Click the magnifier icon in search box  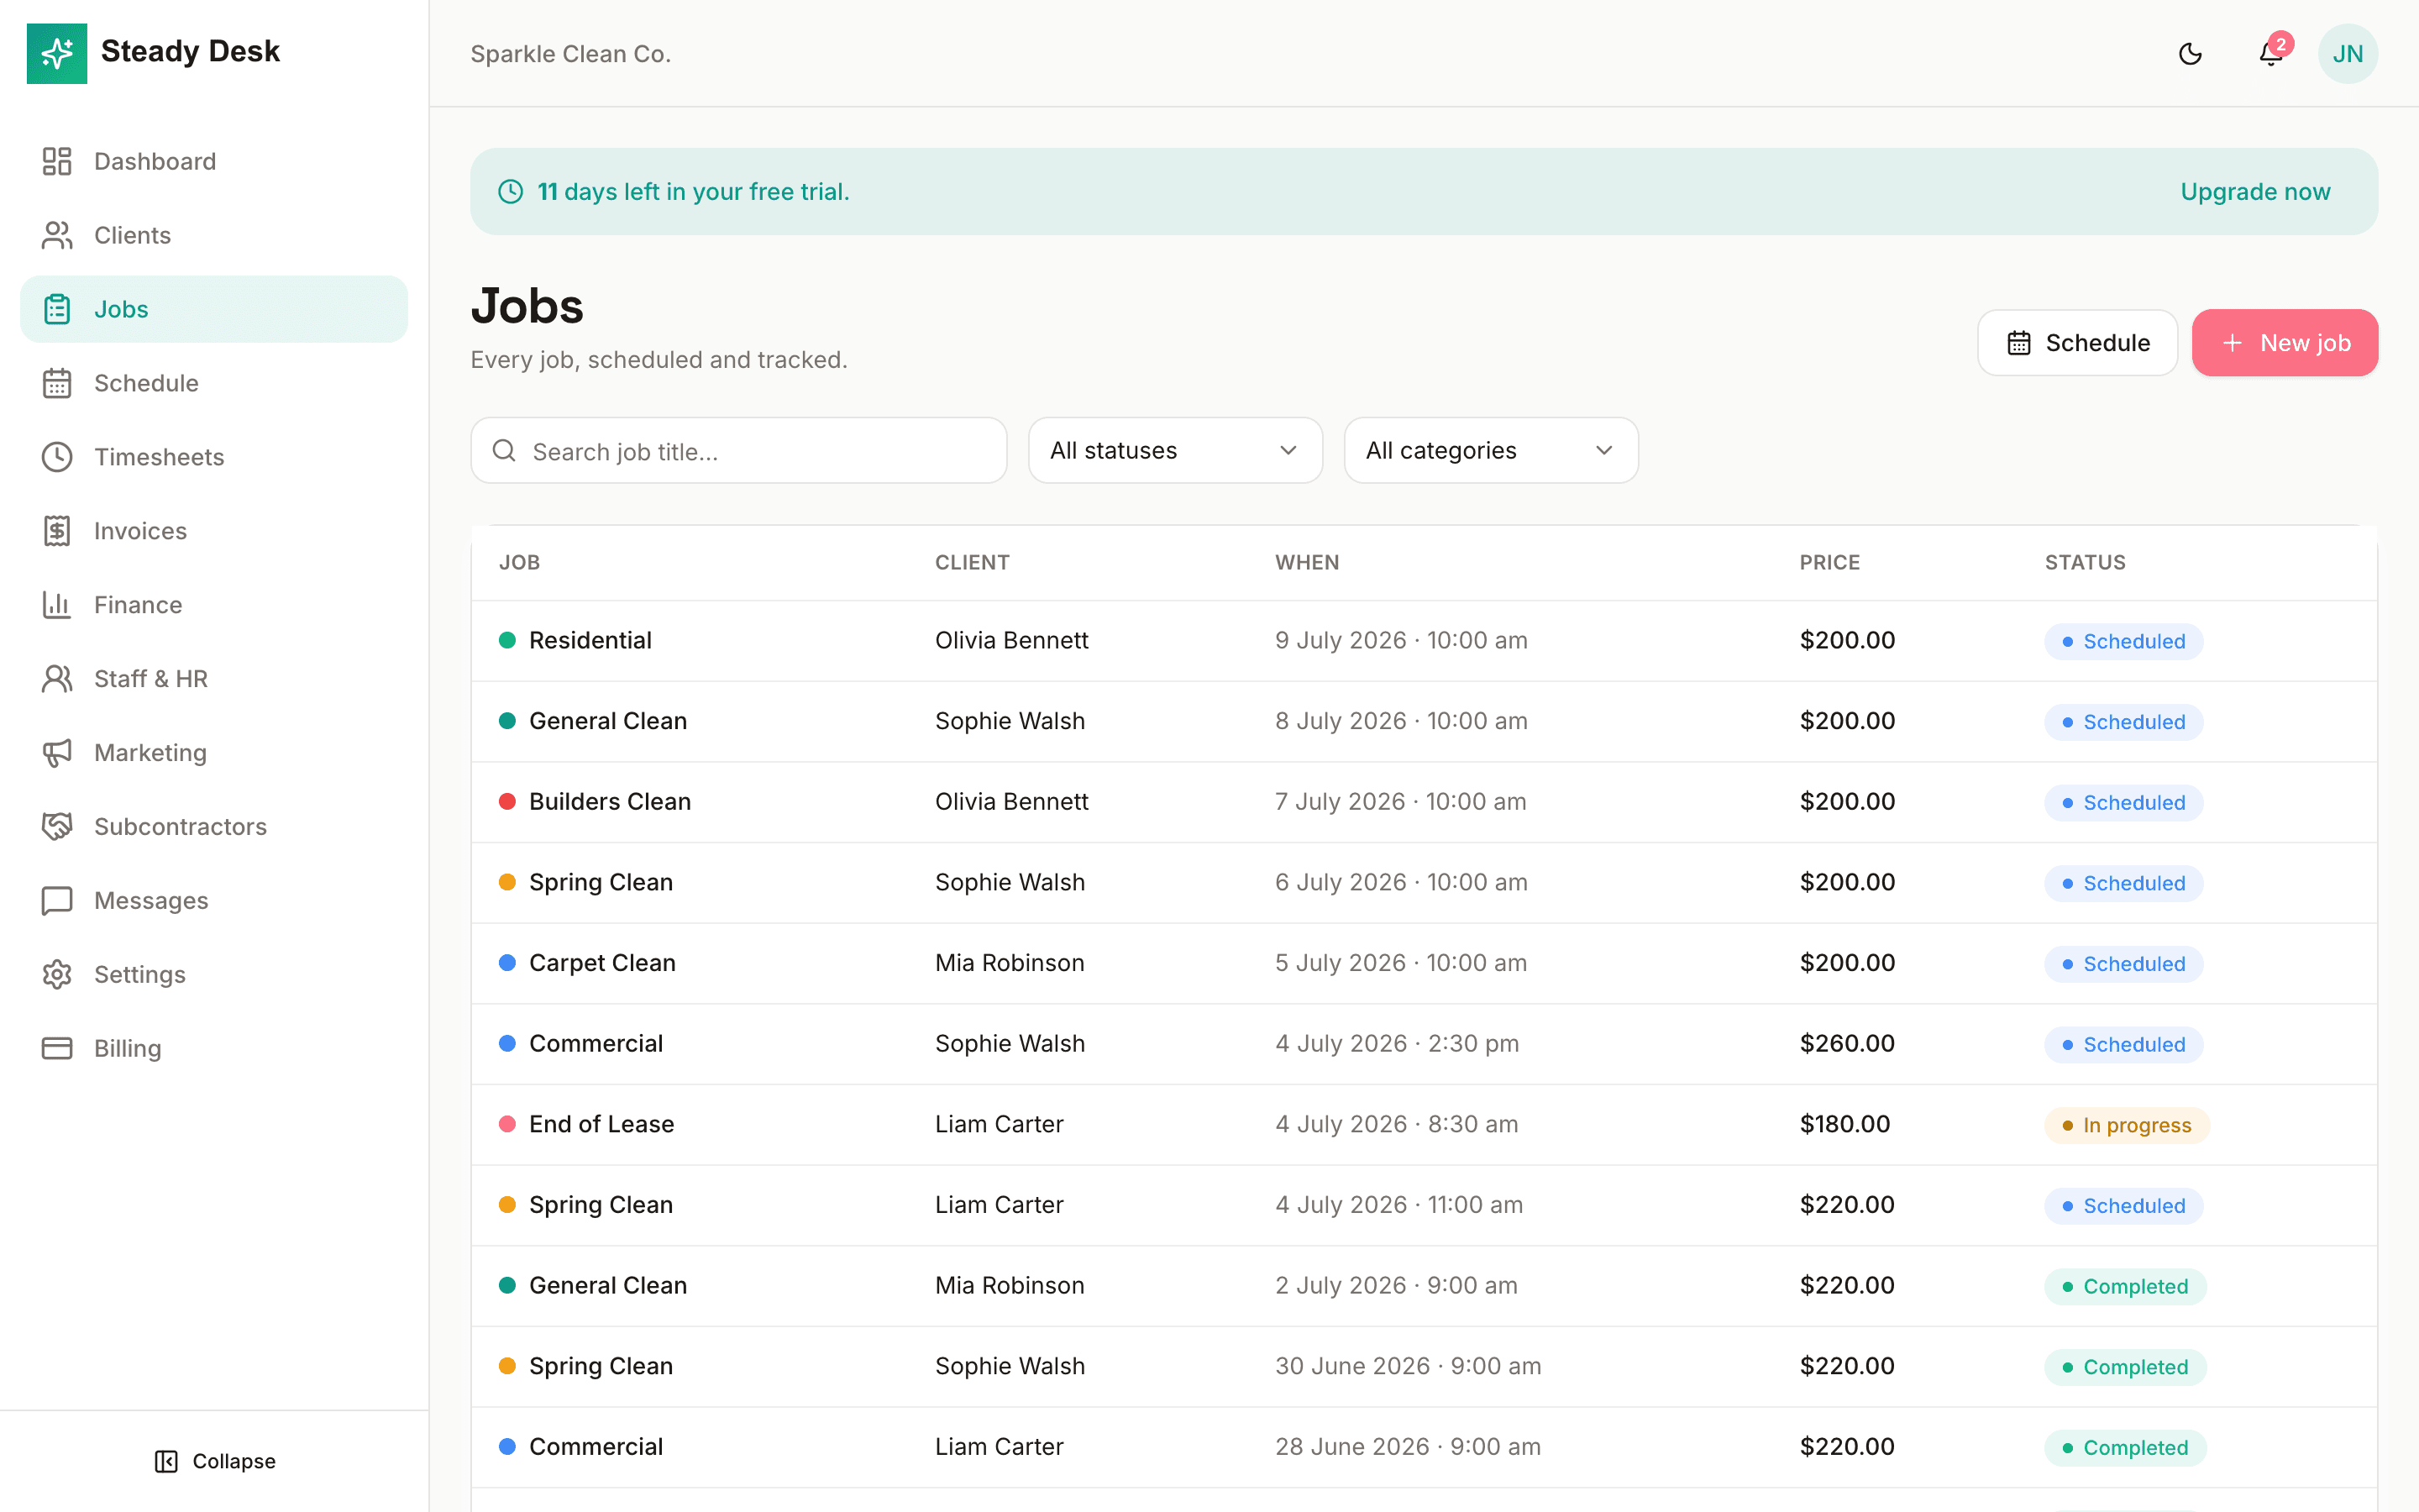click(505, 451)
